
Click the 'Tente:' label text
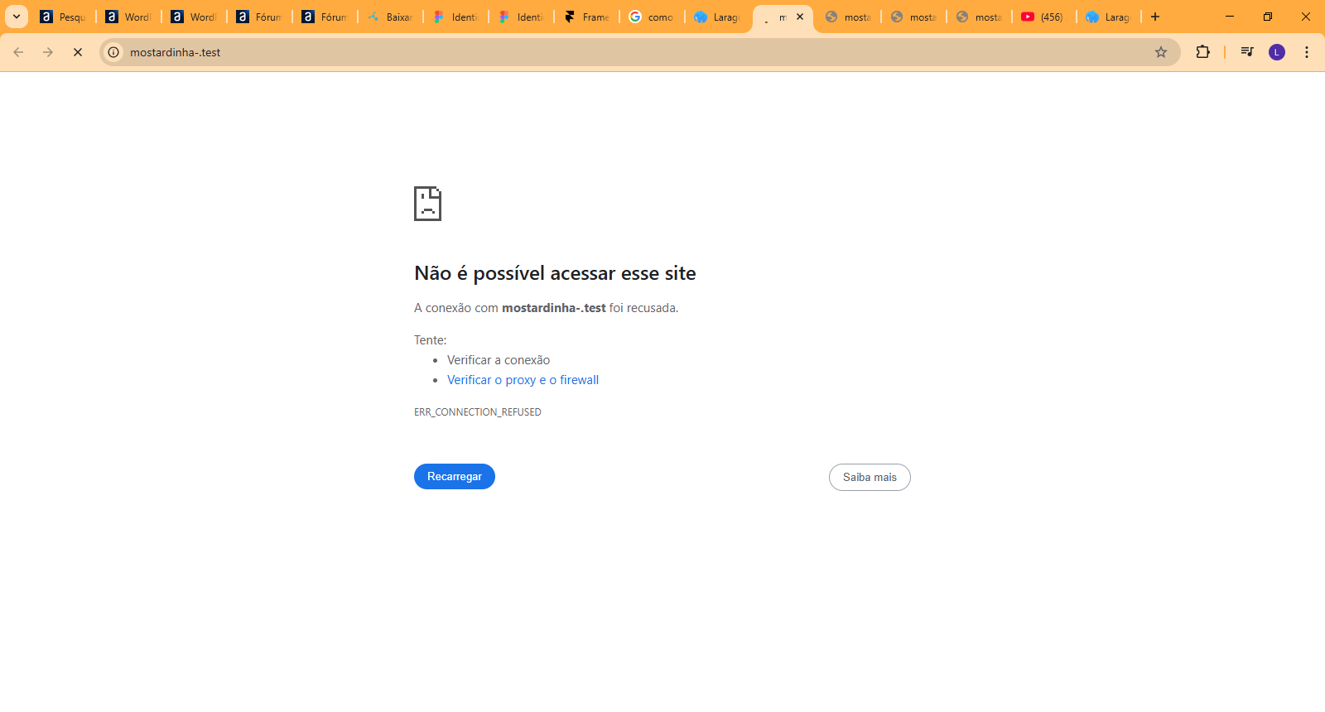tap(431, 340)
